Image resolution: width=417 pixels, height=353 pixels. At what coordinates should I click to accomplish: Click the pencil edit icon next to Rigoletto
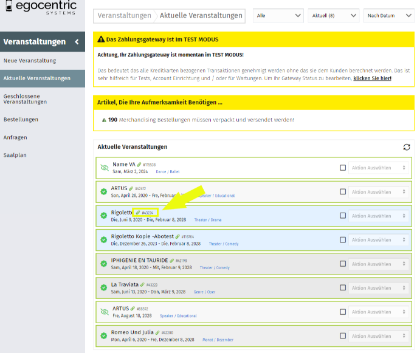click(138, 213)
